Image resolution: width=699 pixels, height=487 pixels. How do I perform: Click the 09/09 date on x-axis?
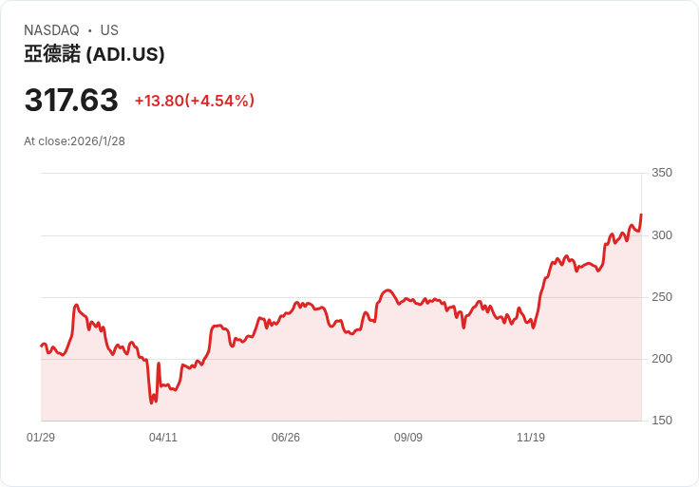pos(408,438)
